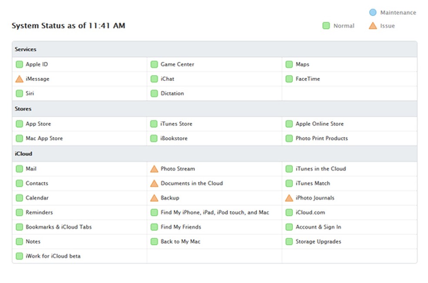Viewport: 428px width, 283px height.
Task: Expand the iCloud section header
Action: pyautogui.click(x=23, y=153)
